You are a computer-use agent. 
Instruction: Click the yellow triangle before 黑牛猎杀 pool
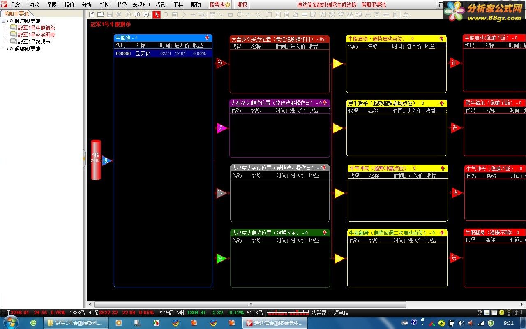[x=338, y=128]
